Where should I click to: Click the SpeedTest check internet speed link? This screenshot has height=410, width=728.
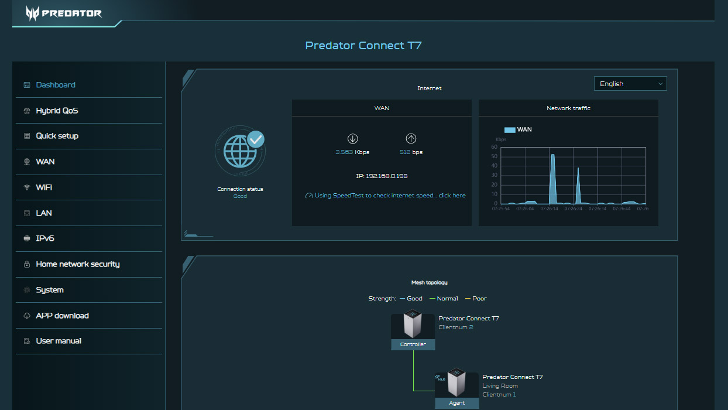coord(390,196)
